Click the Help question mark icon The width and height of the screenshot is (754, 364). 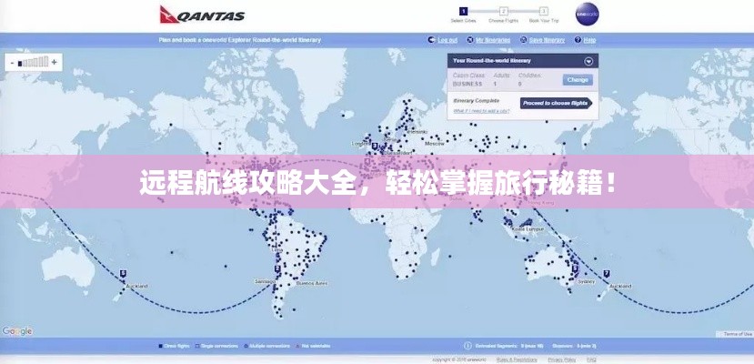(578, 41)
